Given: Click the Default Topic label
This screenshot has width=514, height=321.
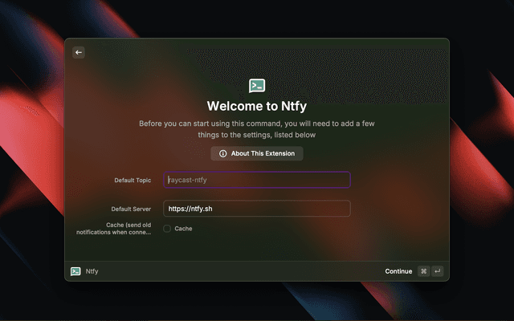Looking at the screenshot, I should [133, 181].
